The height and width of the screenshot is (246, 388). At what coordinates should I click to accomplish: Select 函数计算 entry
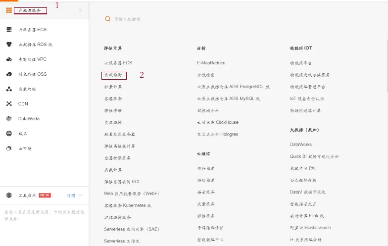click(x=113, y=170)
